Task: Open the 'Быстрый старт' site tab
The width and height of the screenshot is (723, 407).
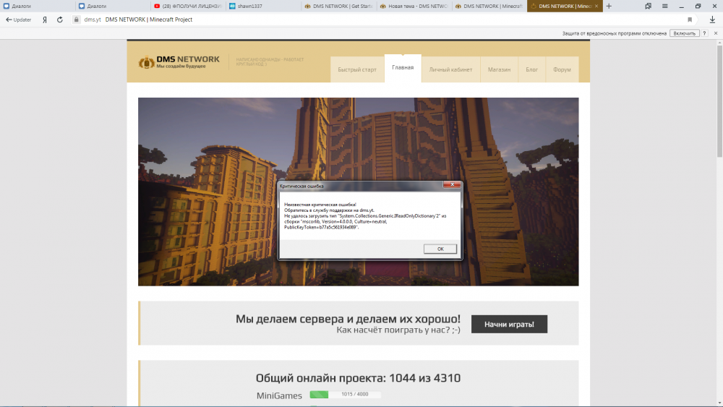Action: [357, 70]
